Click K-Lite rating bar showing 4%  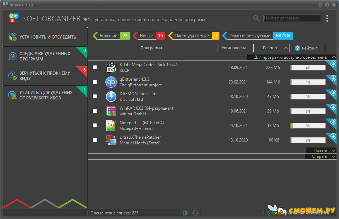point(308,68)
